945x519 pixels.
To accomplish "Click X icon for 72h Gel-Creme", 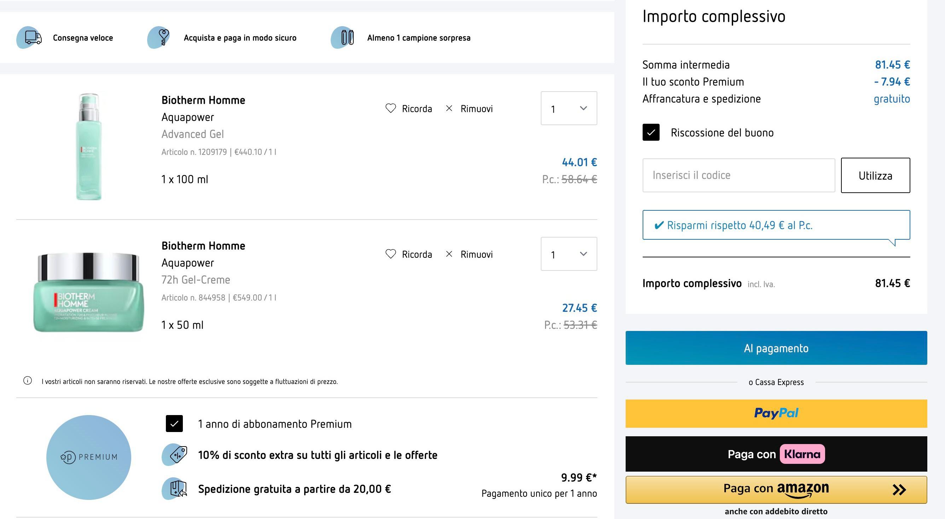I will tap(449, 254).
